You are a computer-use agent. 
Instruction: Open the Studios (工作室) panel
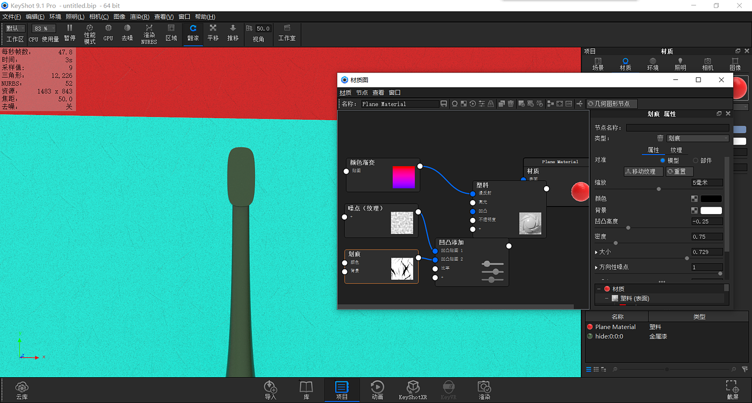pyautogui.click(x=287, y=33)
